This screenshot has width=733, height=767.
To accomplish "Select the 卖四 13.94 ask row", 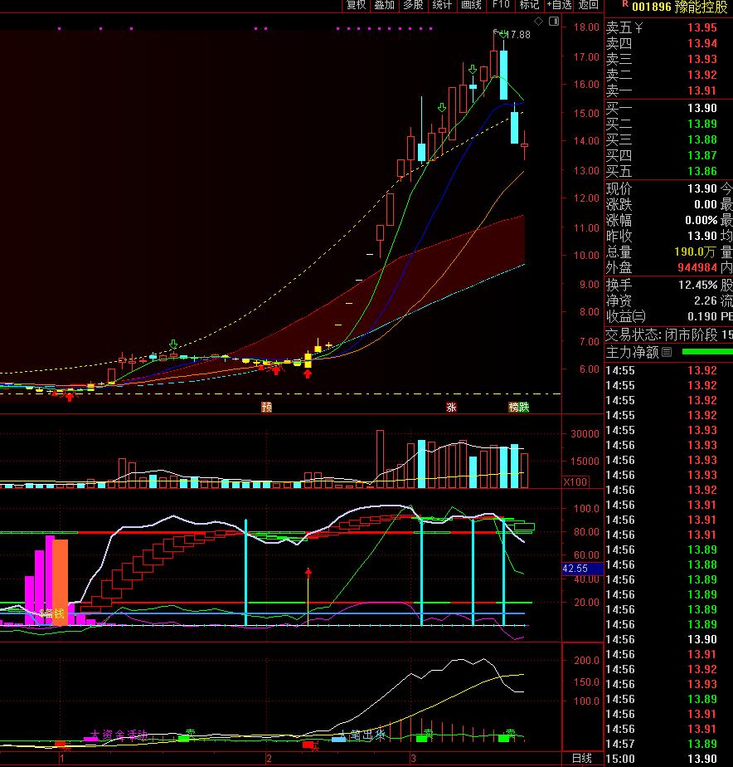I will tap(668, 43).
